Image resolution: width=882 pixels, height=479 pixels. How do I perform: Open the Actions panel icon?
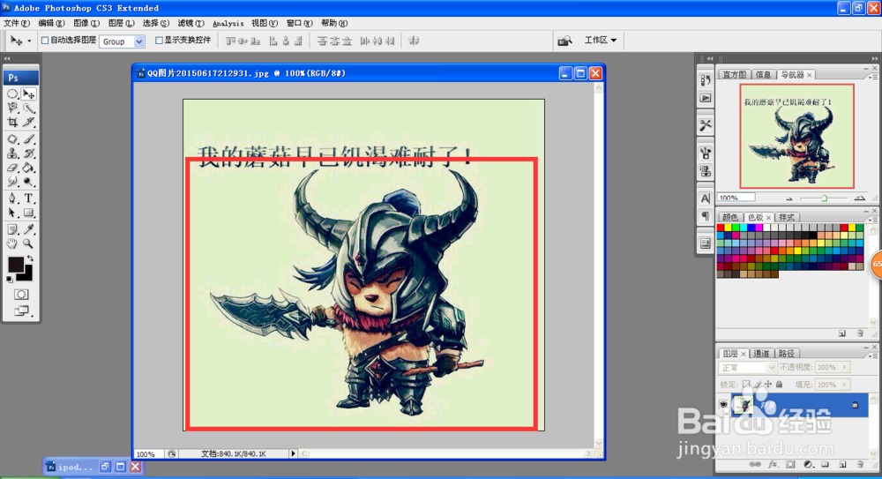(x=706, y=98)
